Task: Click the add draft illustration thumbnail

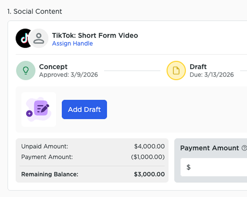Action: coord(39,109)
